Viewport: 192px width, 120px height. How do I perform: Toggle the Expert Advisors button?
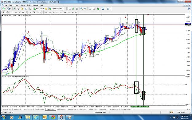tap(56, 9)
